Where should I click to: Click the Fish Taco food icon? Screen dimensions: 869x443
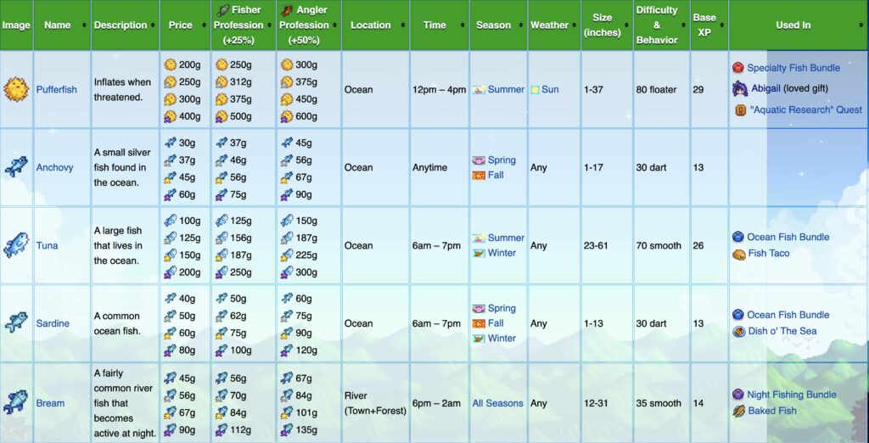tap(739, 254)
